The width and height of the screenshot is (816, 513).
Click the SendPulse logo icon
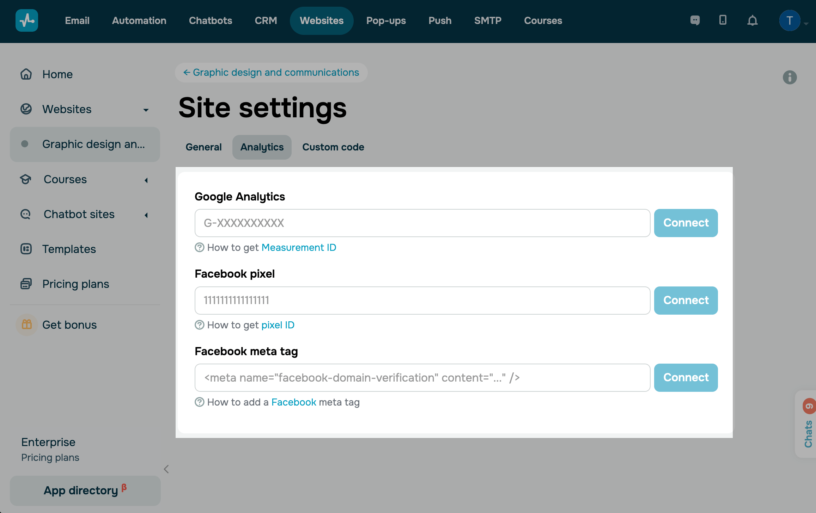pyautogui.click(x=27, y=20)
